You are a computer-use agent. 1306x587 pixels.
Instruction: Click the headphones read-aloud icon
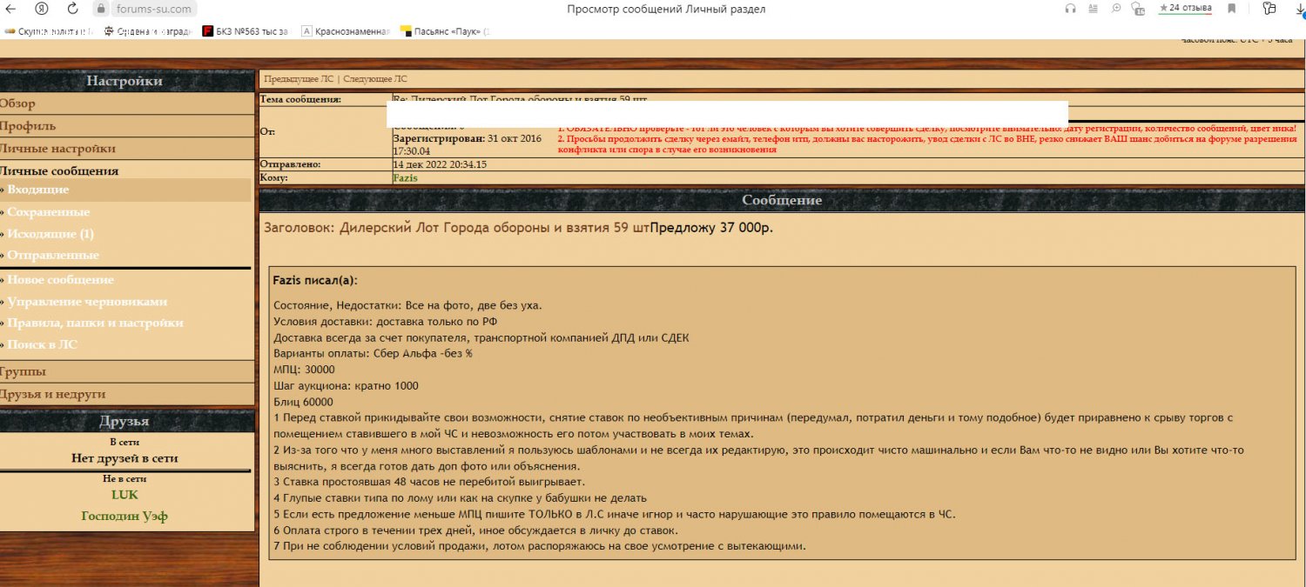1070,9
